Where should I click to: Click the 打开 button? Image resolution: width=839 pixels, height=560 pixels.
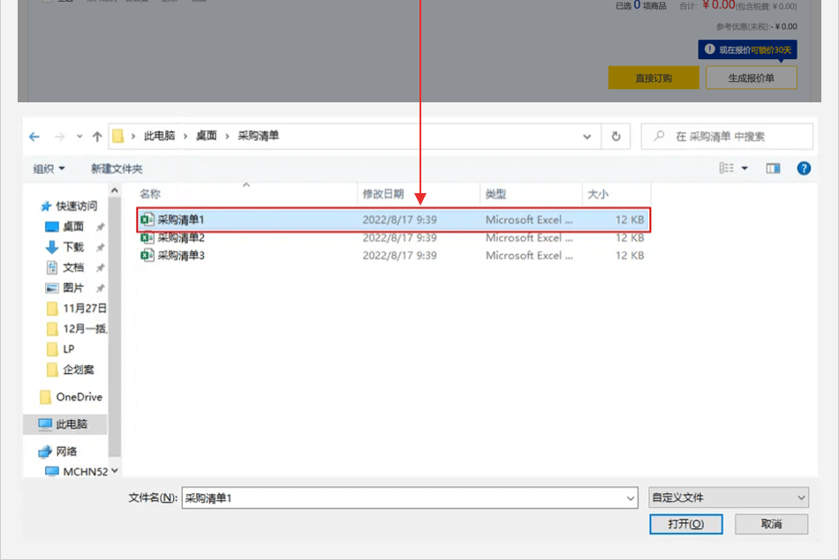coord(685,524)
